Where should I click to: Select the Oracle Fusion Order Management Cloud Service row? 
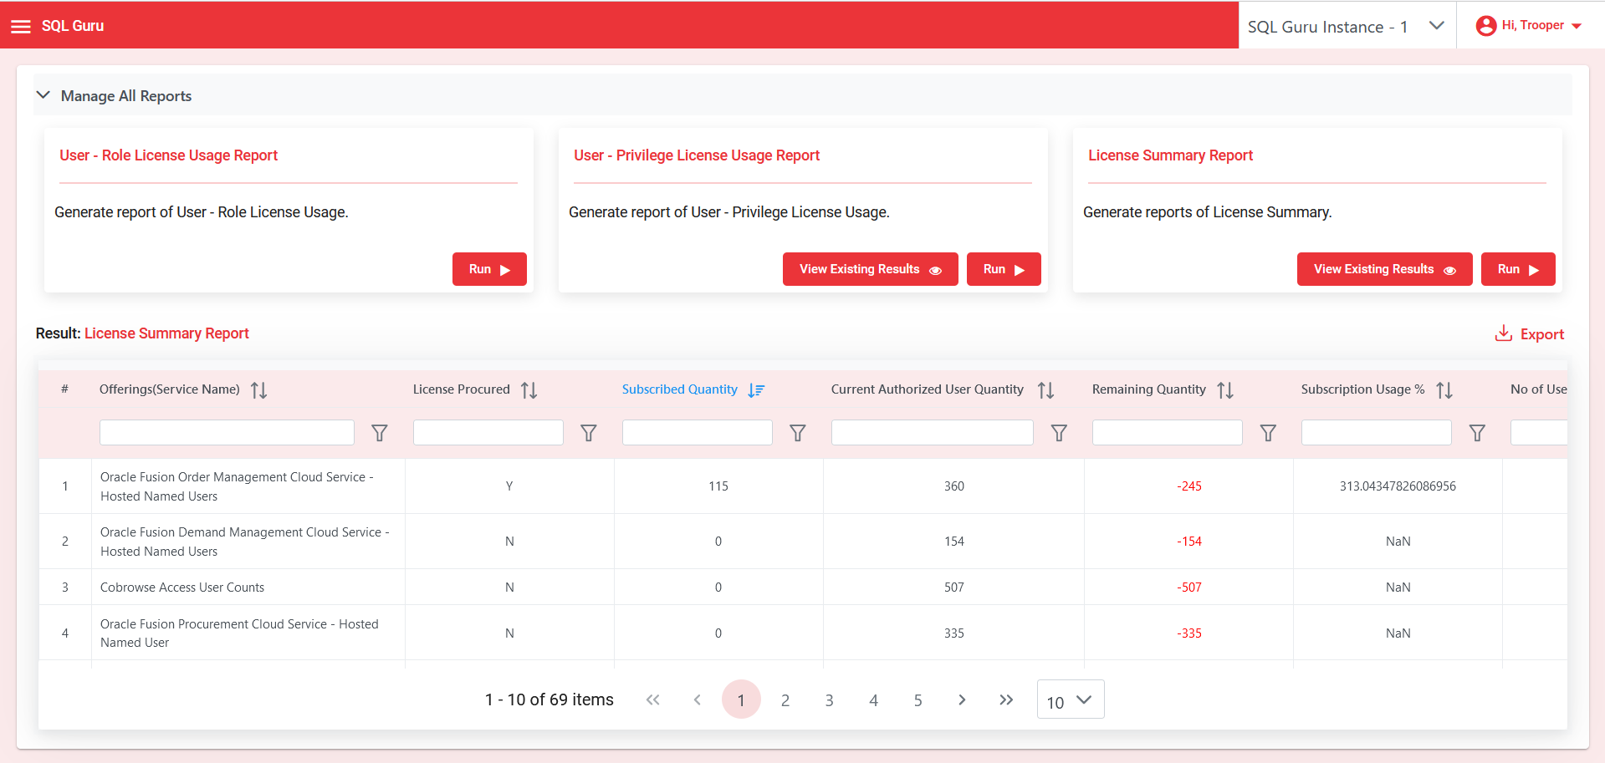803,486
